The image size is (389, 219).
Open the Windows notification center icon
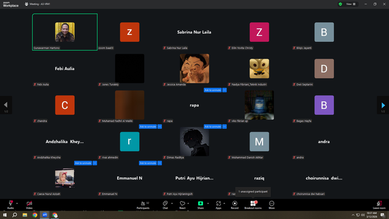click(382, 215)
